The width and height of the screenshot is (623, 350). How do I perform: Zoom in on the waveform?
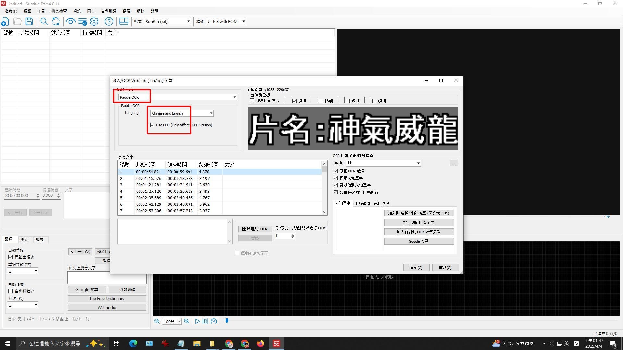pyautogui.click(x=187, y=321)
